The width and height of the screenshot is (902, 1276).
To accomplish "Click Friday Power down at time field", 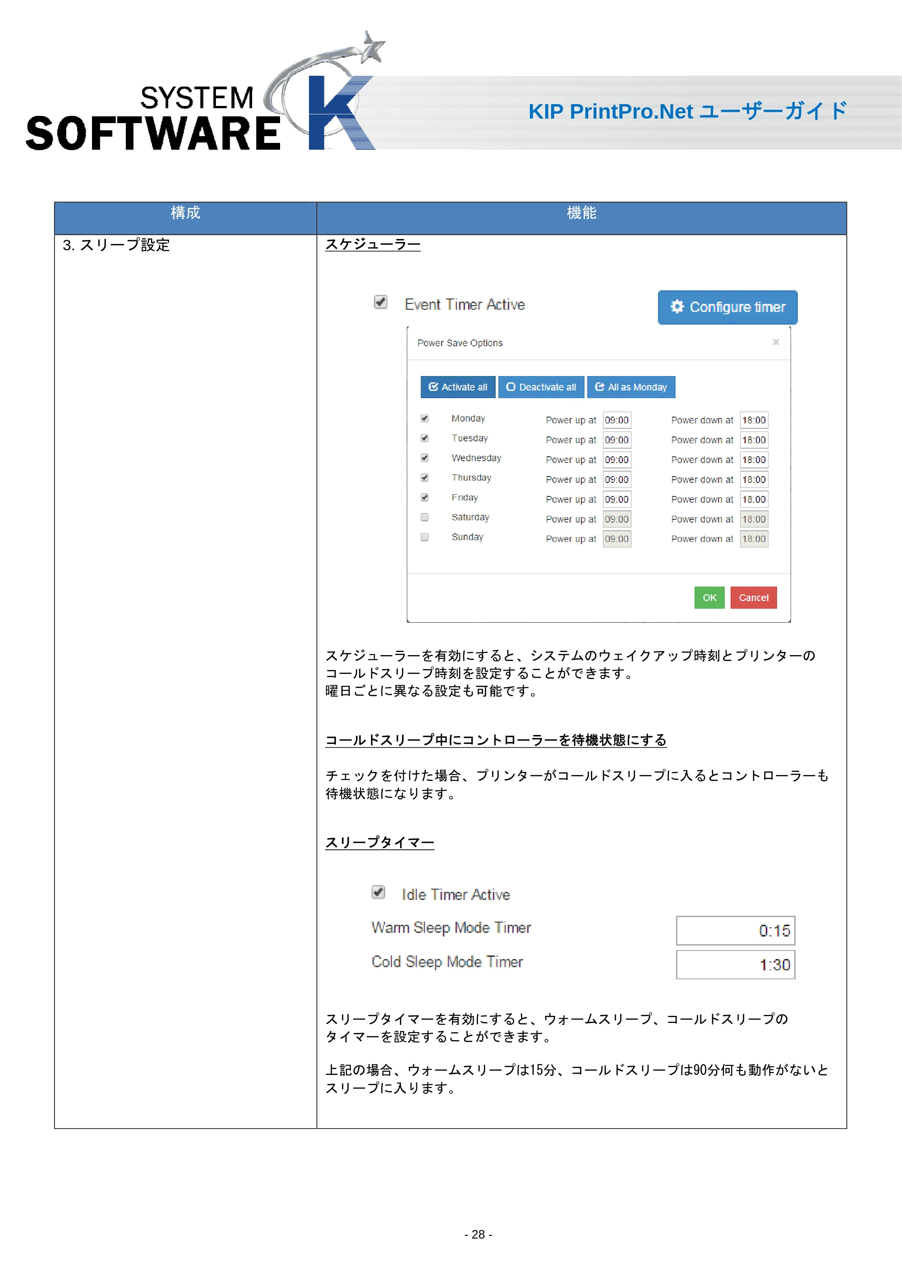I will (754, 499).
